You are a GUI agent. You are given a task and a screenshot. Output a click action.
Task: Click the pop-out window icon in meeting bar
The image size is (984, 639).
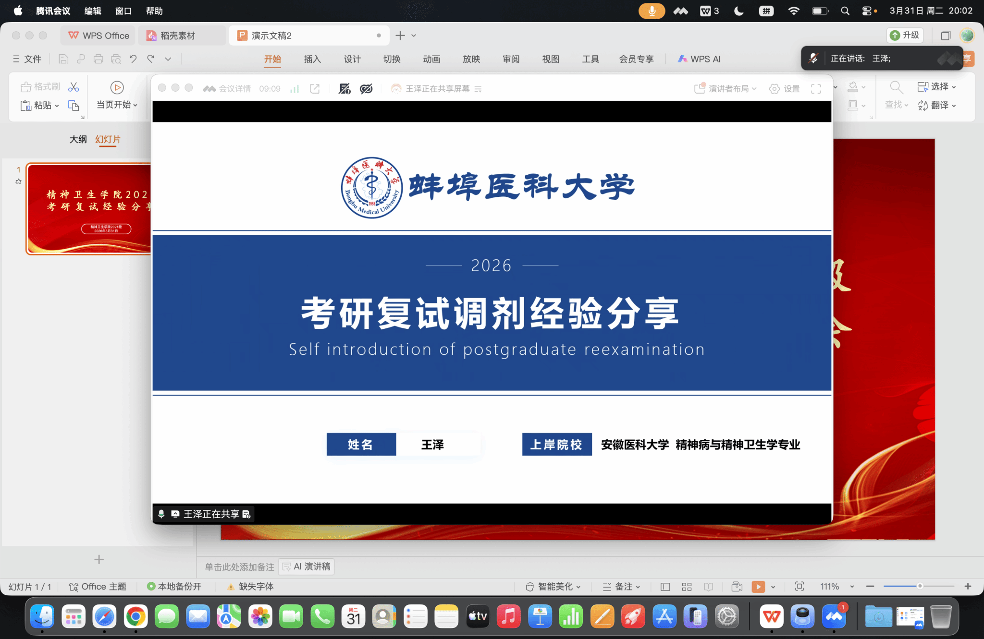315,89
